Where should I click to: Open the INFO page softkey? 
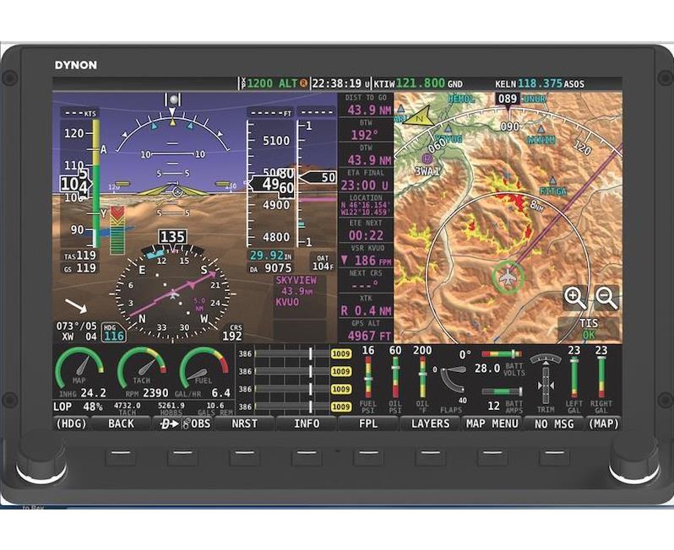[x=307, y=423]
